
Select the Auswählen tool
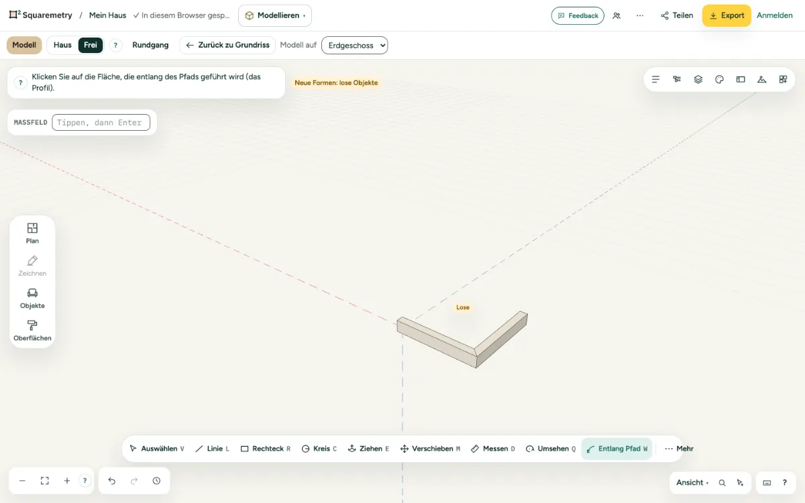point(156,449)
